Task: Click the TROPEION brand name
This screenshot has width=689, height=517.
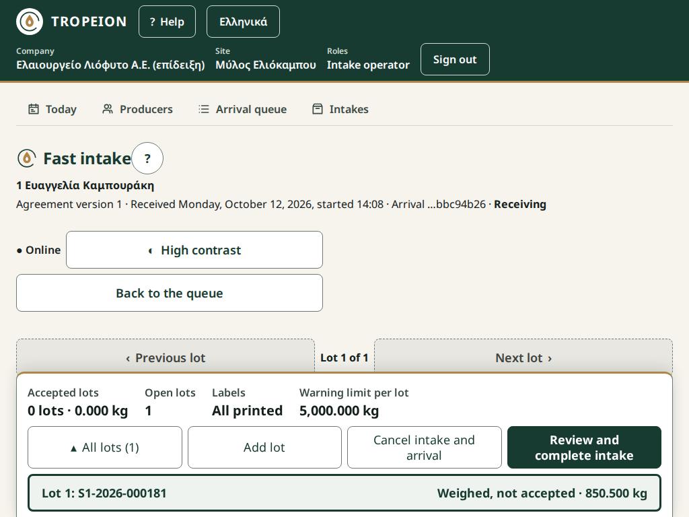Action: click(89, 22)
